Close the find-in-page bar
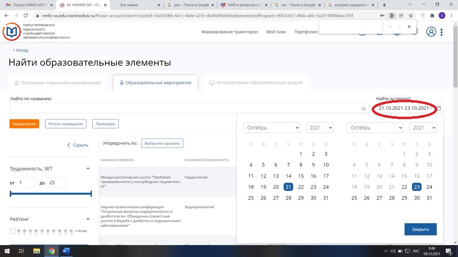Image resolution: width=458 pixels, height=257 pixels. click(x=409, y=27)
